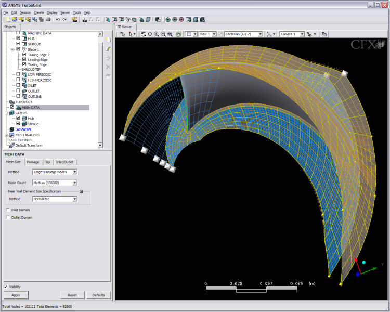This screenshot has height=312, width=390.
Task: Select the 3D MESH tree item
Action: click(x=23, y=129)
